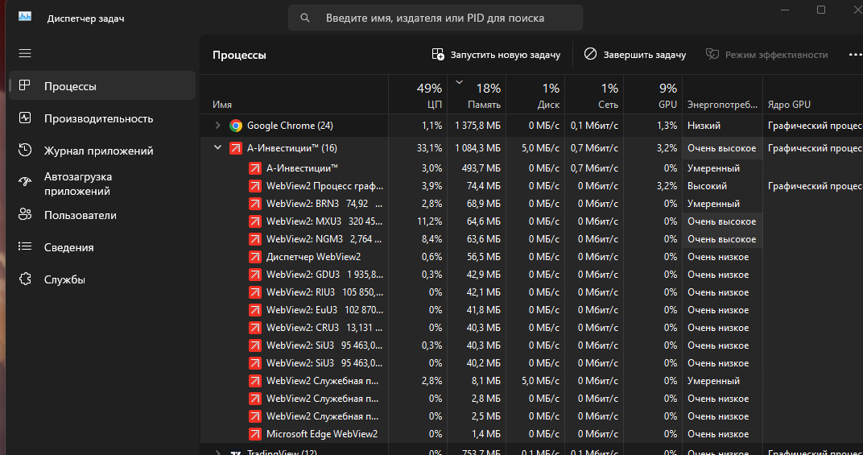This screenshot has width=863, height=455.
Task: Click the Services puzzle icon
Action: tap(25, 279)
